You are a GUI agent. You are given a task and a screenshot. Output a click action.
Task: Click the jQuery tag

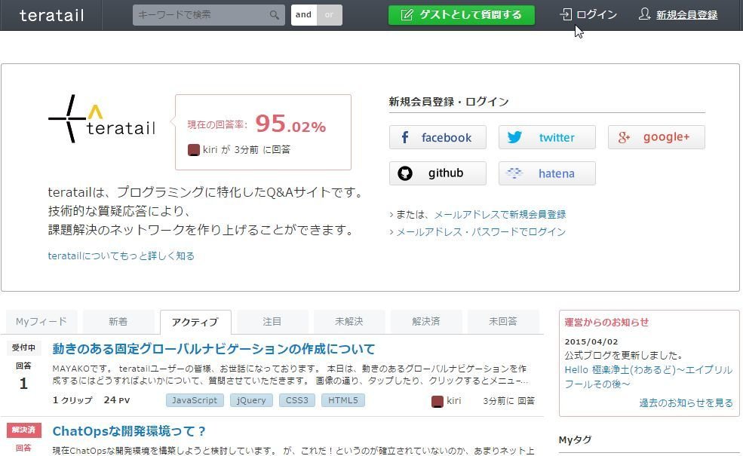(x=251, y=400)
